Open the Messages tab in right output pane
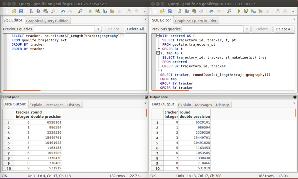298x179 pixels. coord(203,105)
